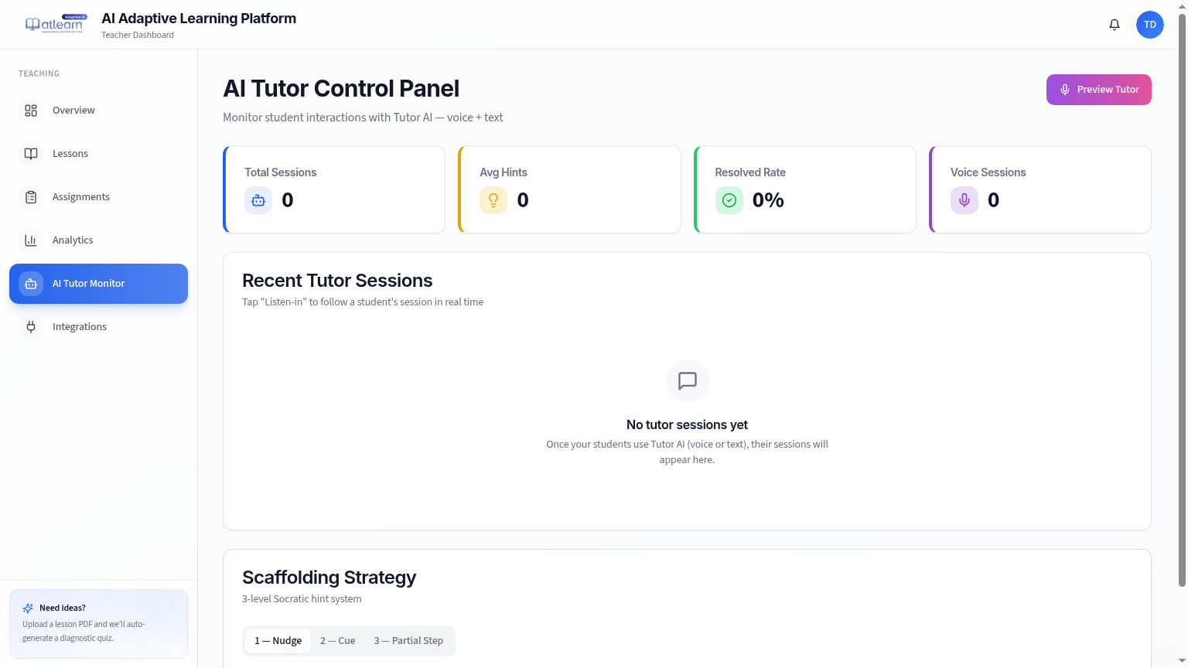Click the Lessons book icon

[x=31, y=154]
